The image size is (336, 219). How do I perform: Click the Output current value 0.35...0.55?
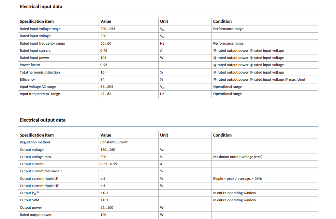pyautogui.click(x=108, y=164)
